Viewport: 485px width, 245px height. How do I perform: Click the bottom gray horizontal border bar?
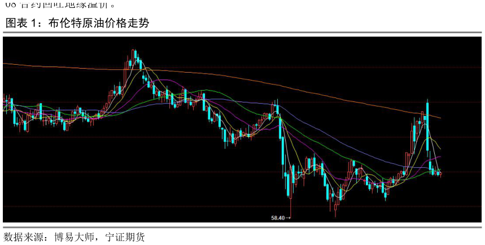tap(242, 228)
